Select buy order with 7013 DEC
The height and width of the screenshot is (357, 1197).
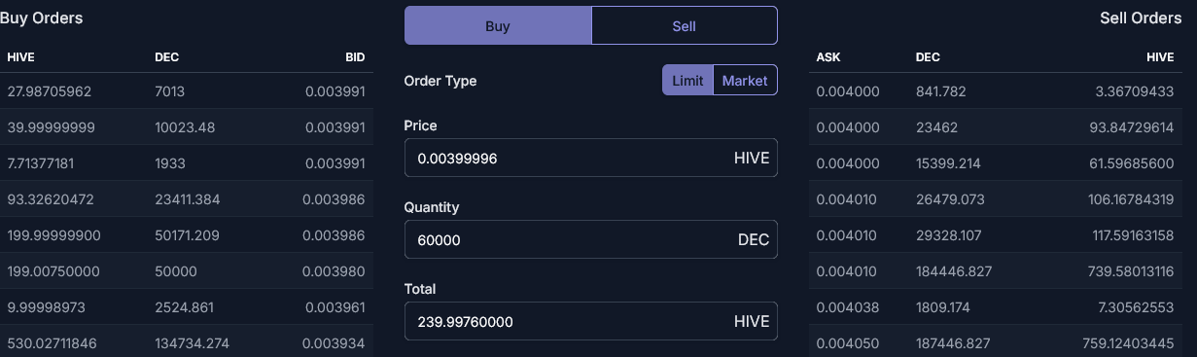185,91
